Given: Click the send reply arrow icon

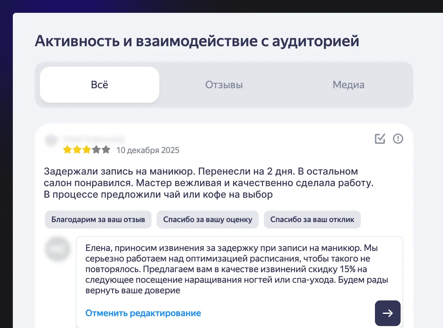Looking at the screenshot, I should tap(387, 313).
